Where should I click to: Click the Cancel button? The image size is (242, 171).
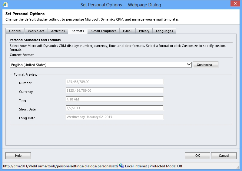[x=224, y=156]
